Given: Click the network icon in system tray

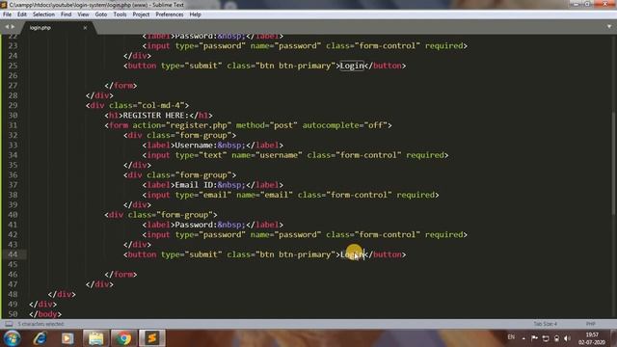Looking at the screenshot, I should coord(546,338).
